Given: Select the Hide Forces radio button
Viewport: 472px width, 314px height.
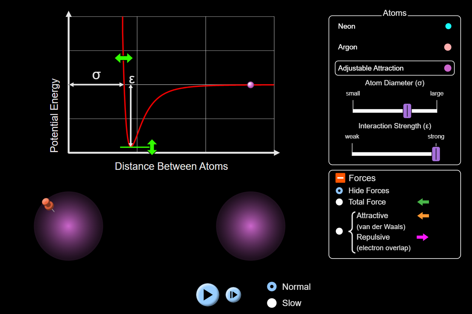Looking at the screenshot, I should tap(339, 191).
